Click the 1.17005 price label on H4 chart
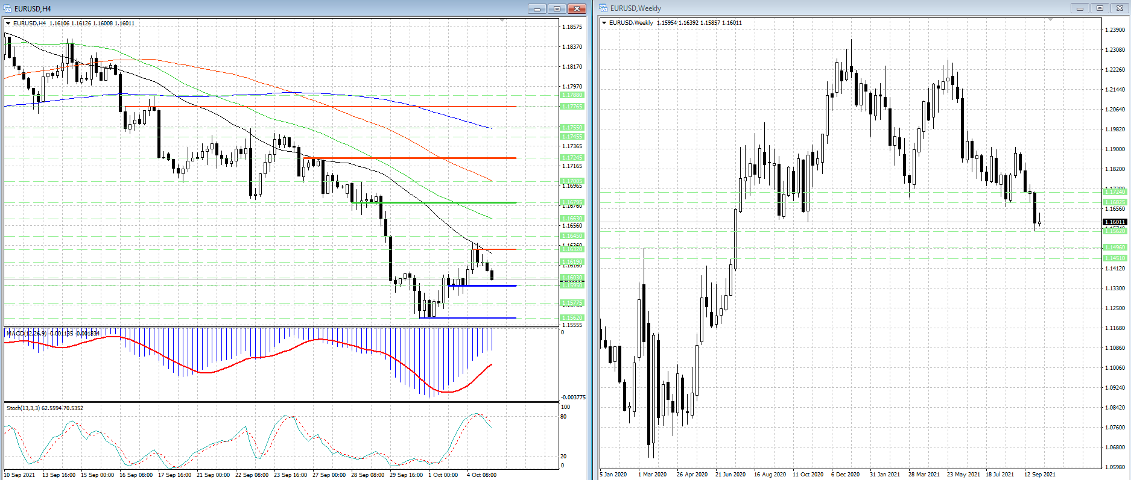 coord(572,181)
